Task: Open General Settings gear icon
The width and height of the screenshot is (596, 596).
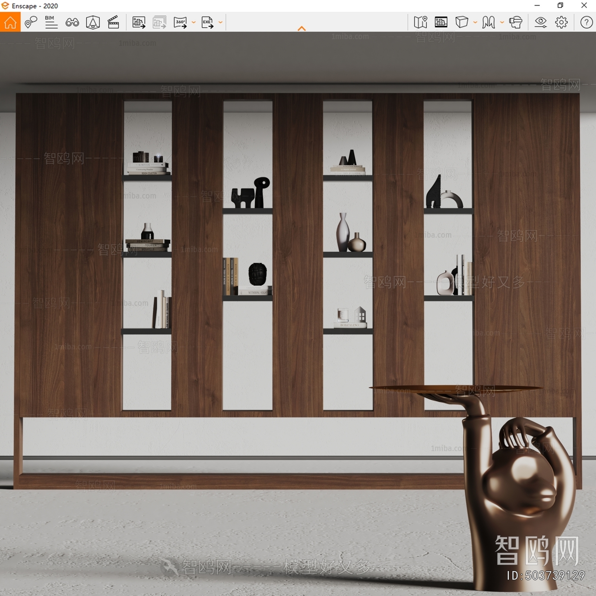Action: (561, 22)
